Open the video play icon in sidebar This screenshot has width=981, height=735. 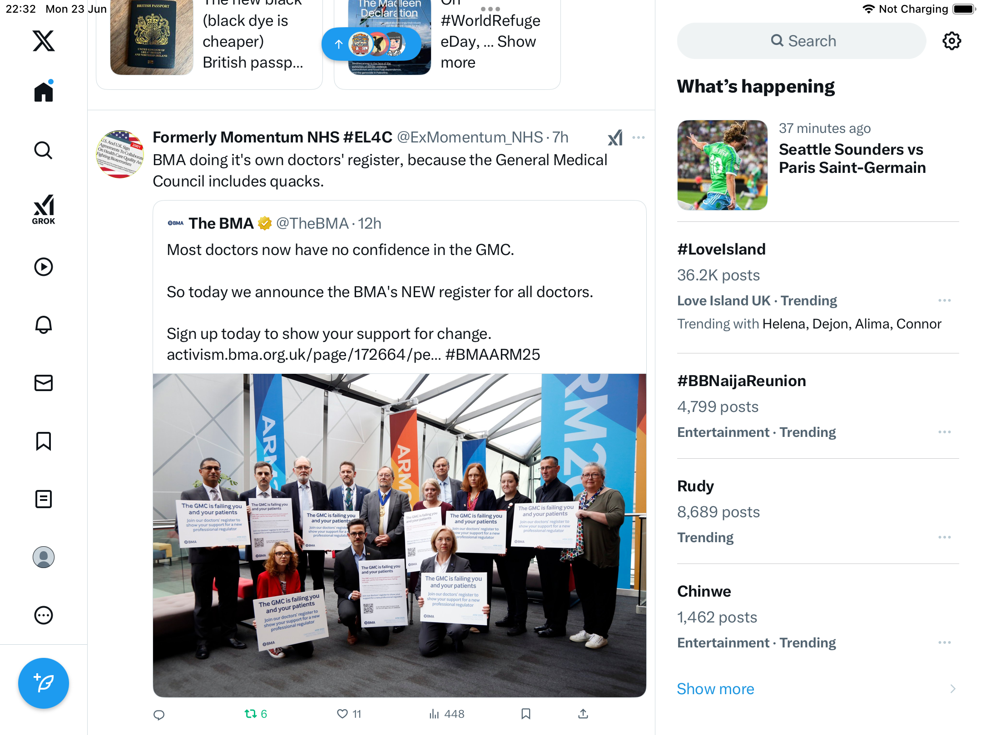click(44, 267)
